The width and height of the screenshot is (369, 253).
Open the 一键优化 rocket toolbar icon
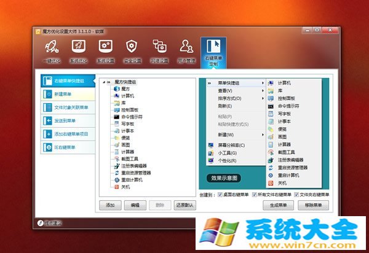coord(52,46)
